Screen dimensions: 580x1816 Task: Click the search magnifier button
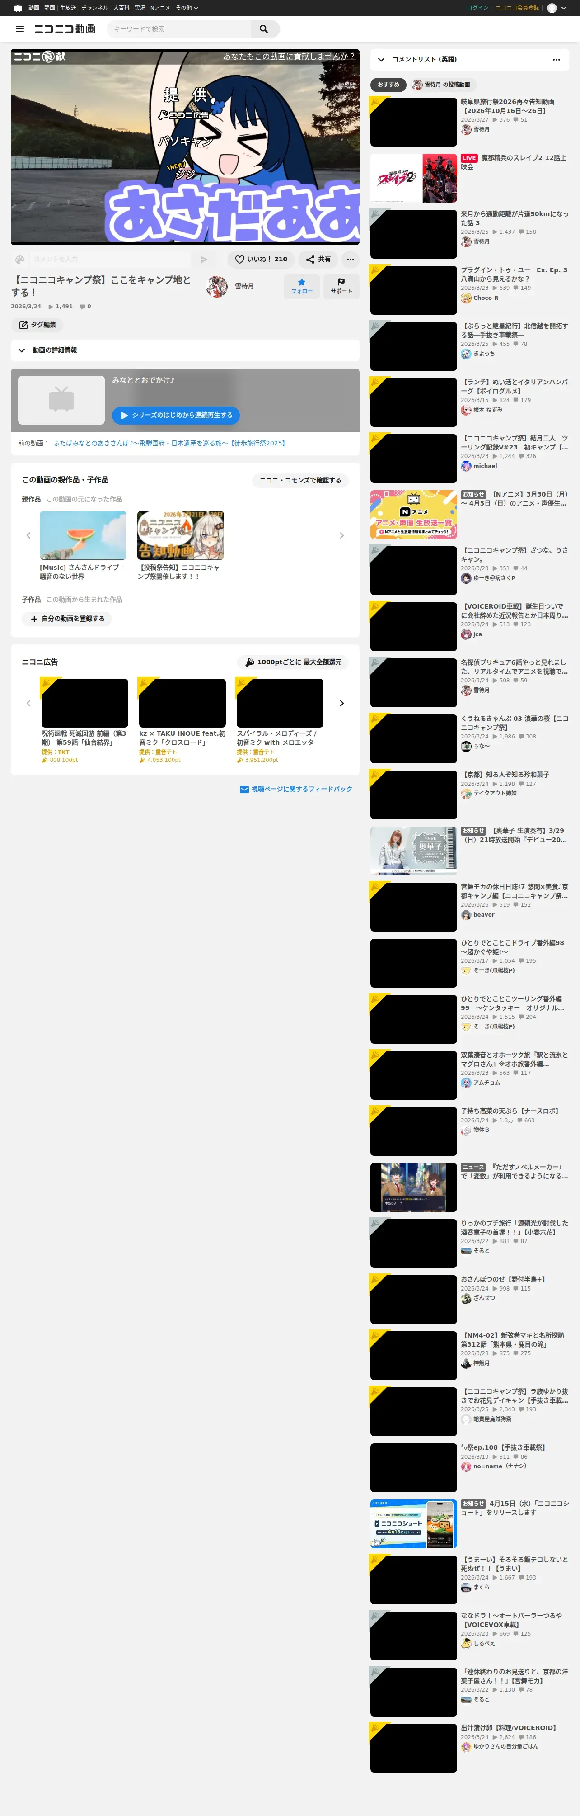click(264, 29)
